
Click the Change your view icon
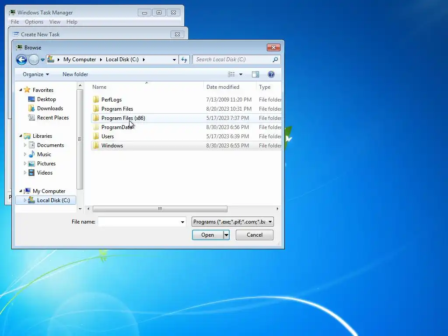tap(231, 74)
